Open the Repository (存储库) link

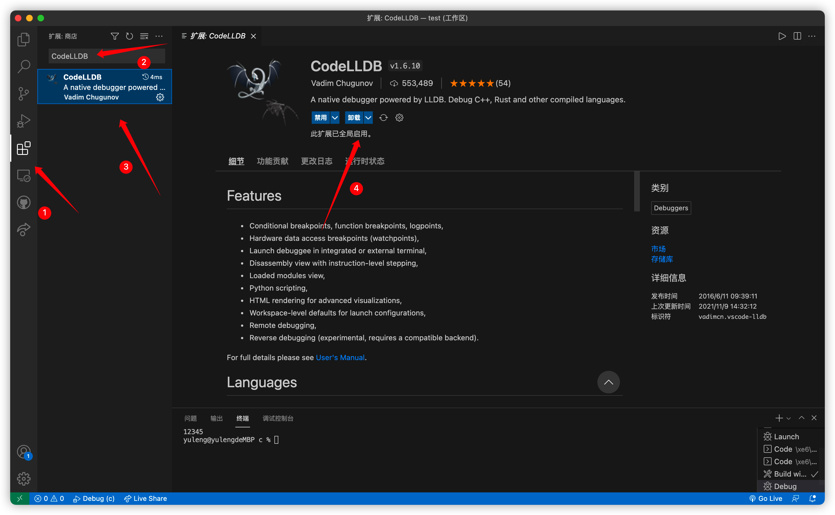(662, 259)
